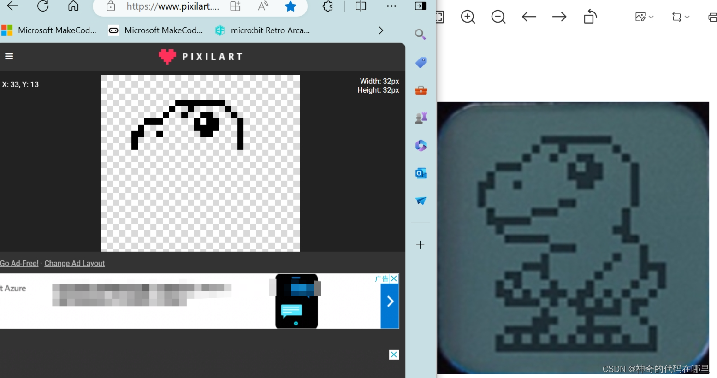Go back with the browser back arrow

click(x=12, y=6)
